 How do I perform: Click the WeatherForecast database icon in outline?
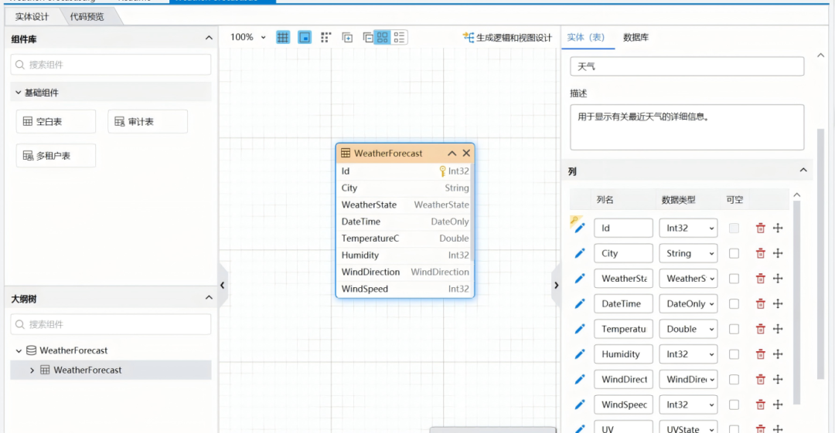[x=32, y=350]
